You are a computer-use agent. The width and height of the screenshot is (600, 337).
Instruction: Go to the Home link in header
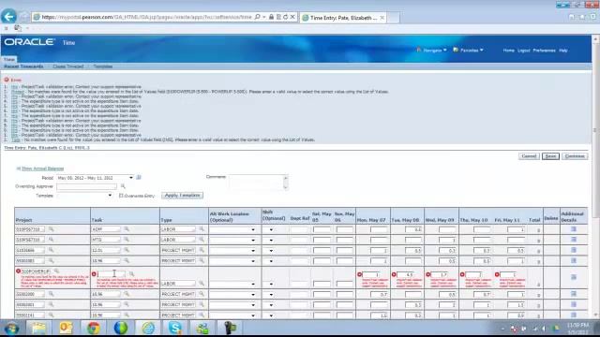coord(508,51)
